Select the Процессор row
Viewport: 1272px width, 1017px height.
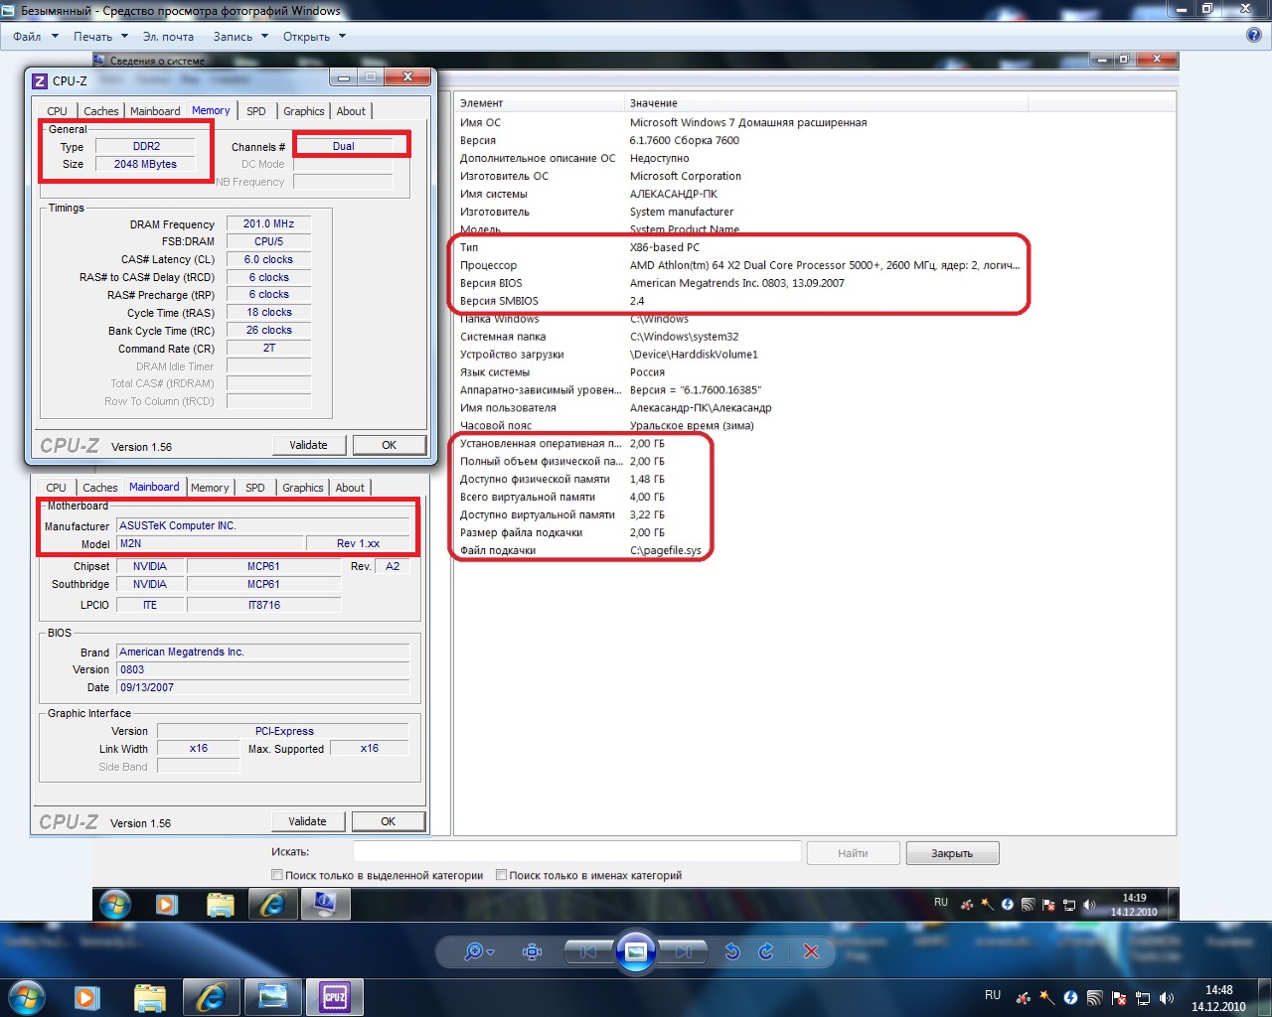tap(739, 265)
